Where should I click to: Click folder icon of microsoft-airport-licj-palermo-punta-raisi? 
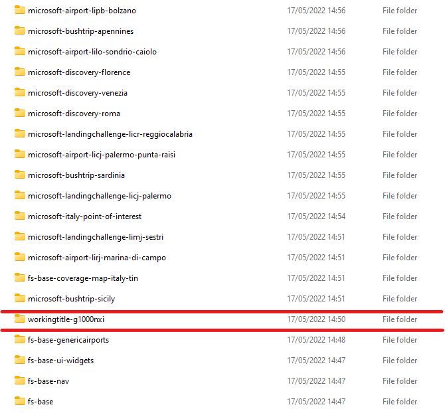click(x=19, y=154)
